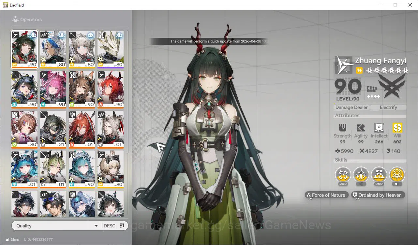Pick the brown-haired hairclip girl at level 80
Image resolution: width=418 pixels, height=245 pixels.
pyautogui.click(x=24, y=129)
